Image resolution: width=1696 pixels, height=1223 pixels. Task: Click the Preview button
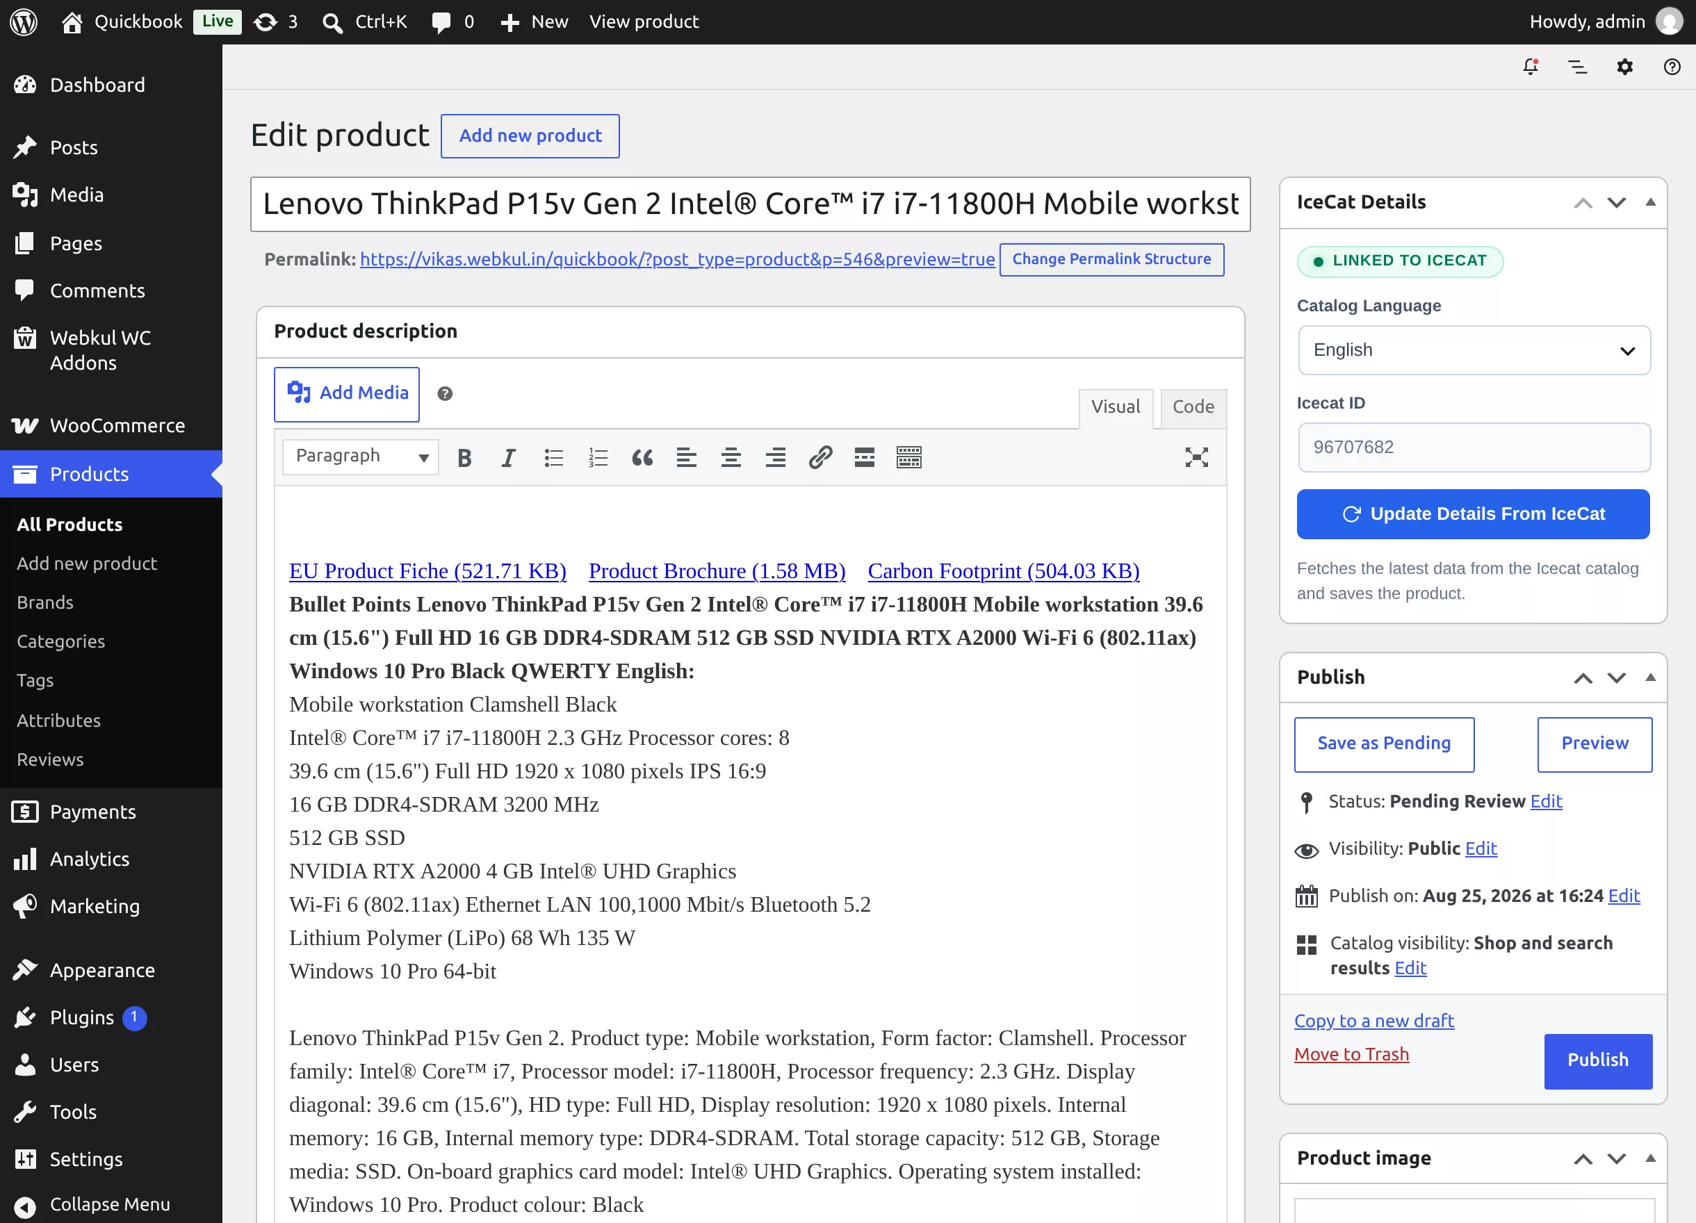pyautogui.click(x=1595, y=744)
